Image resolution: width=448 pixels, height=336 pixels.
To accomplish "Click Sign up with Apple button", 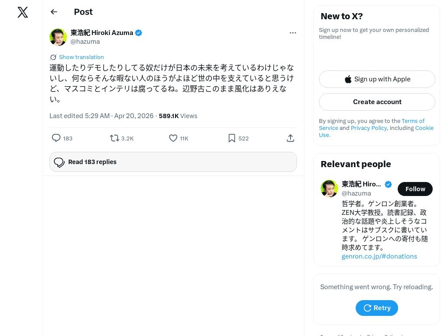I will [x=377, y=79].
